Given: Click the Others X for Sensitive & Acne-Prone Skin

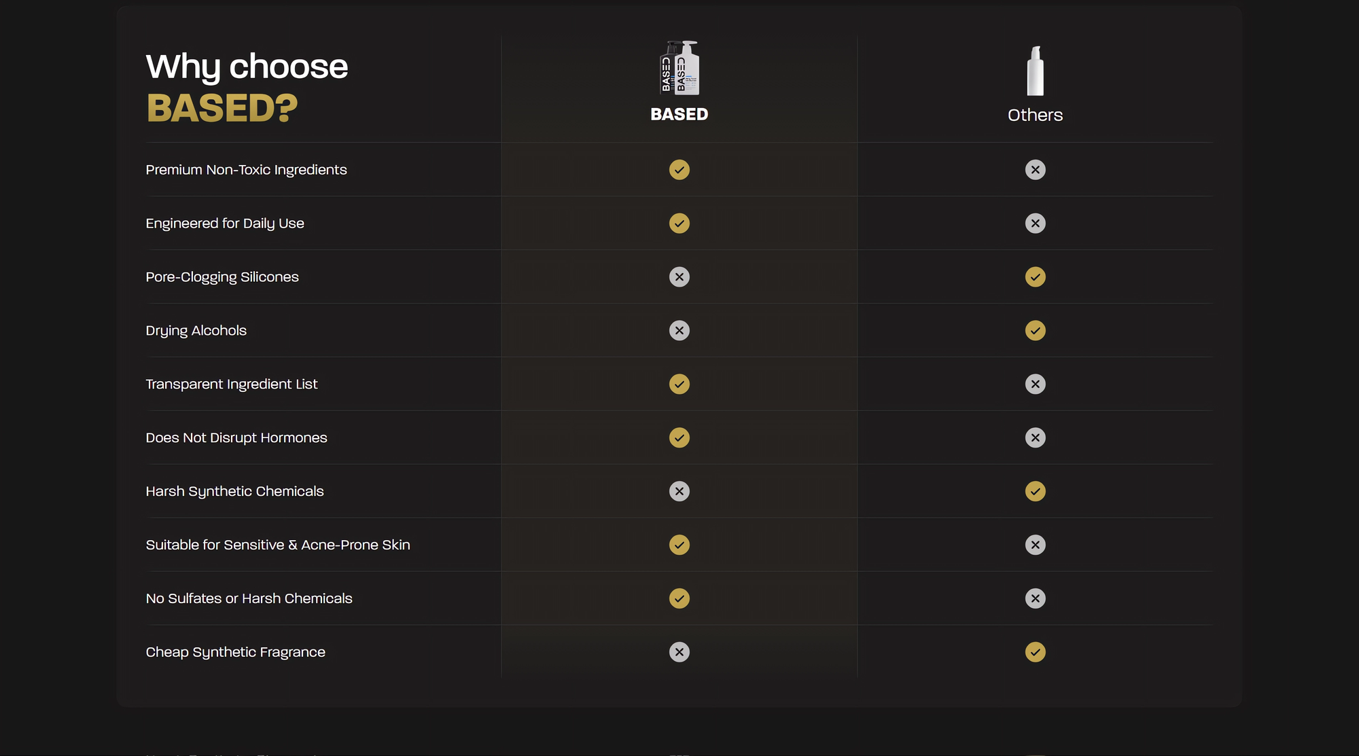Looking at the screenshot, I should pos(1035,545).
